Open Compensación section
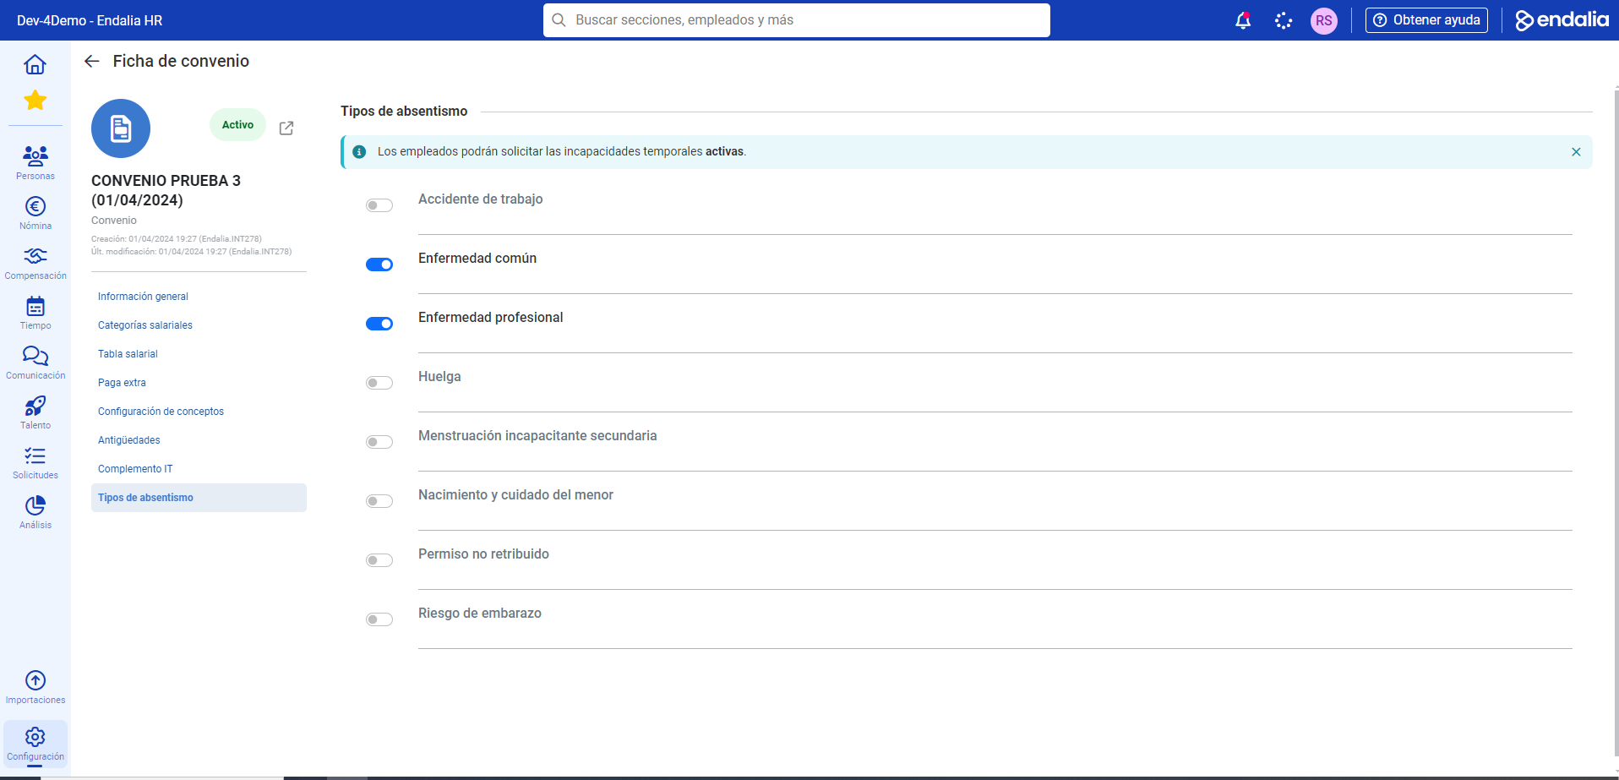Image resolution: width=1619 pixels, height=780 pixels. [x=35, y=262]
